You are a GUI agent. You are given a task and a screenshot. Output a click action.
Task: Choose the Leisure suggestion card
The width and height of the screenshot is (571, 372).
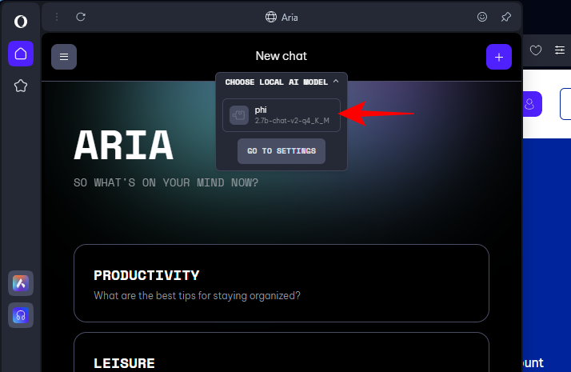(x=282, y=352)
